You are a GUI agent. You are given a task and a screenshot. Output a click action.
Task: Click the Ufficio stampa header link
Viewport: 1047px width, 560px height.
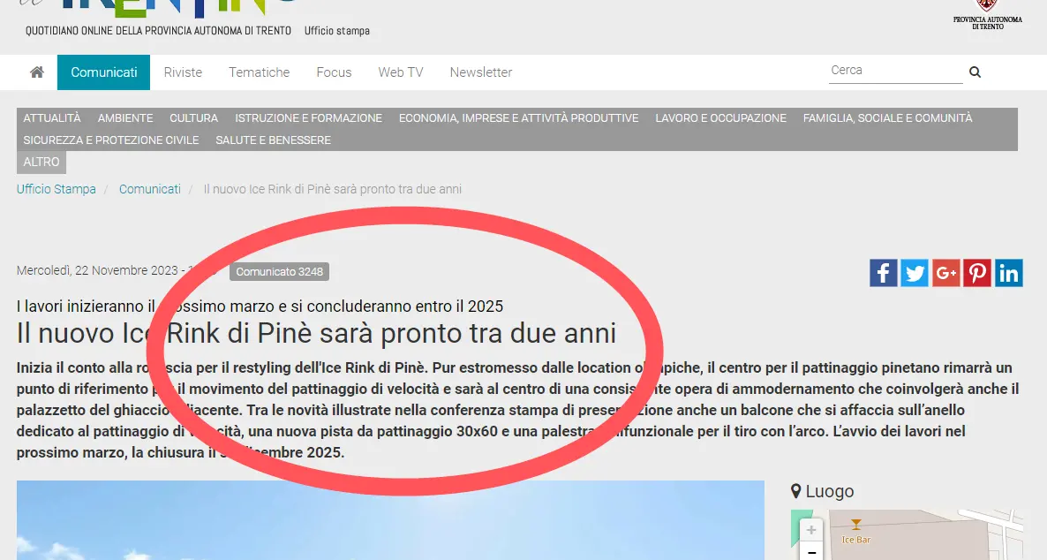337,31
